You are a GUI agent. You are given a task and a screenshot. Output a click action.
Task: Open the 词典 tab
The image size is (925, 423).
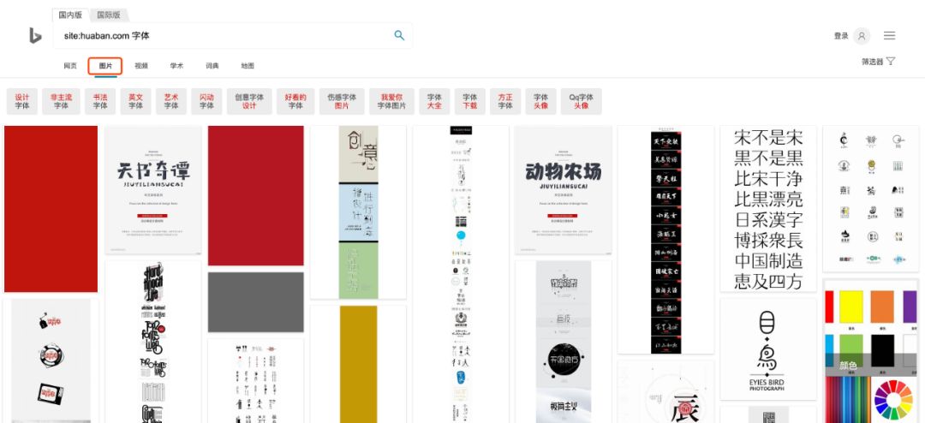coord(212,65)
